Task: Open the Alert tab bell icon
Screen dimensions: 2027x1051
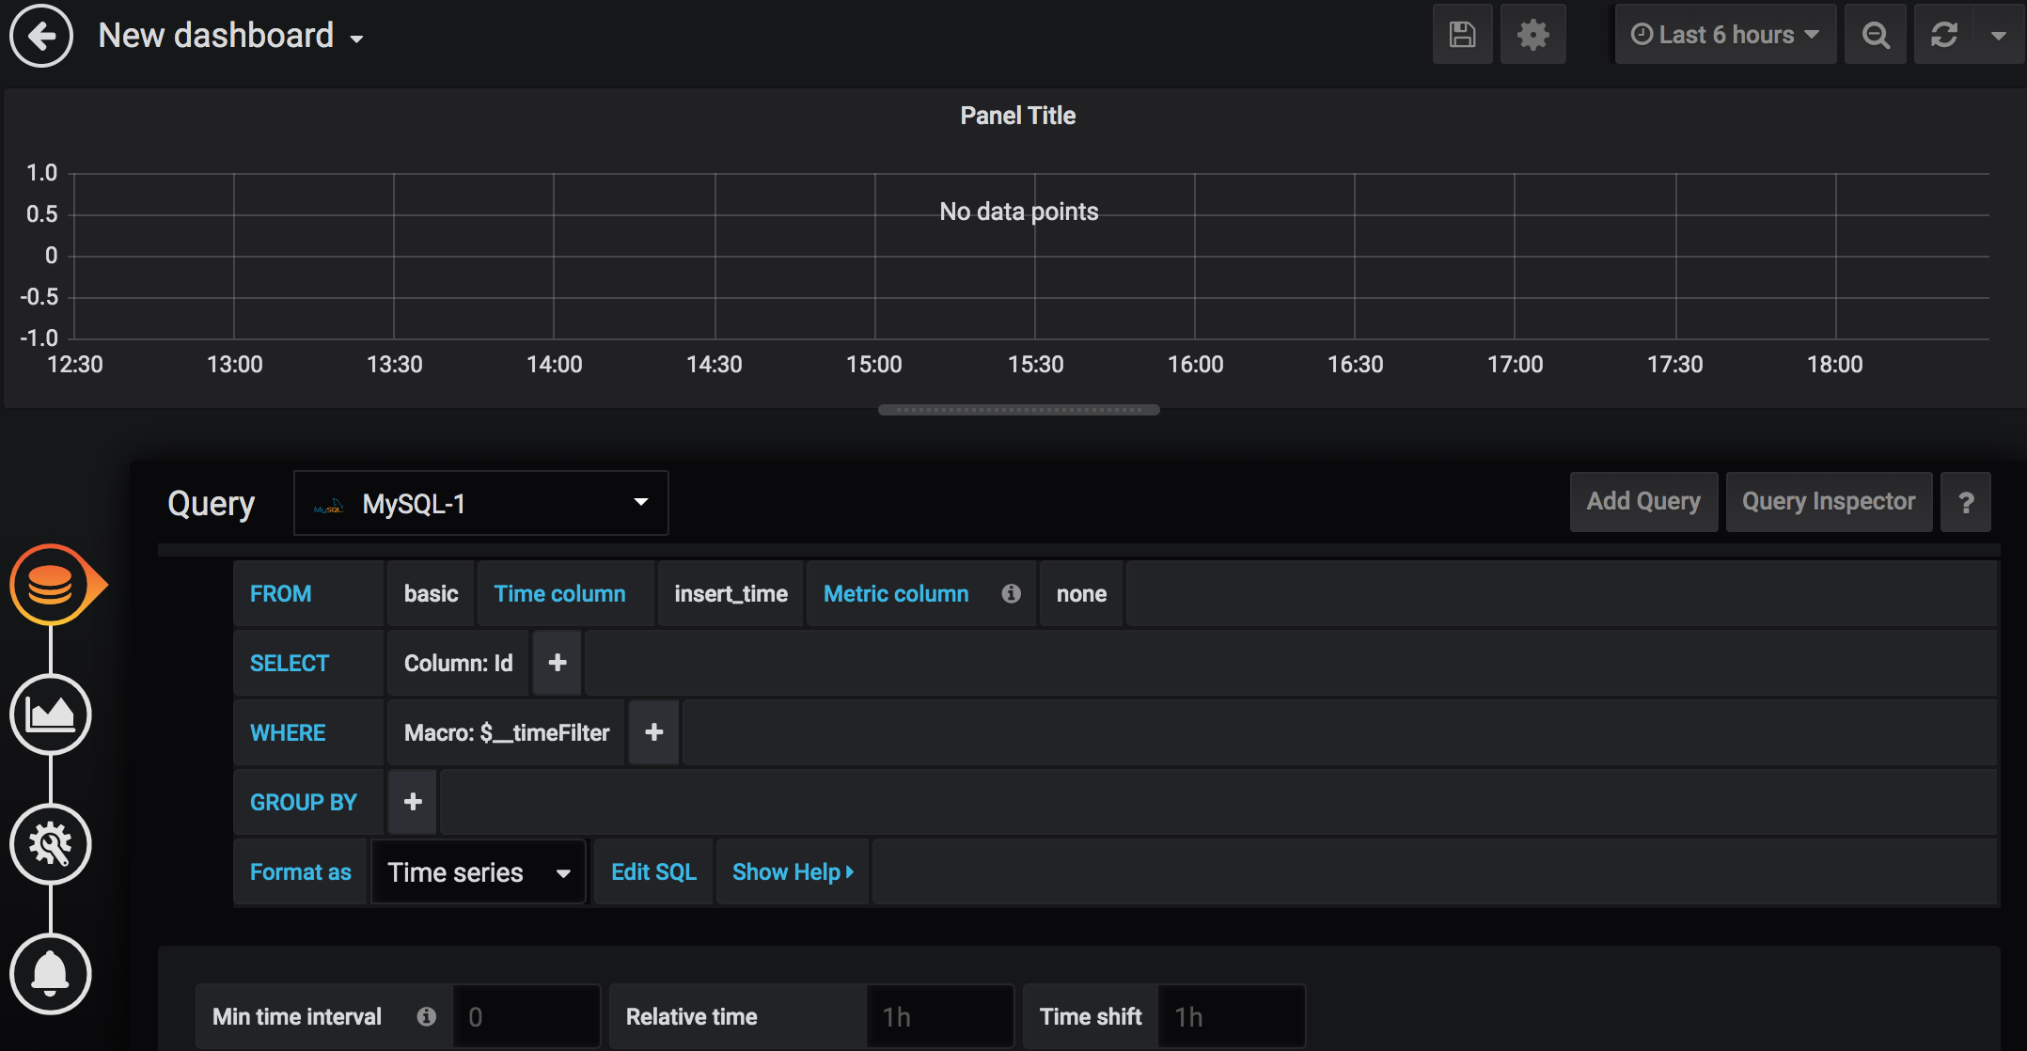Action: (x=51, y=974)
